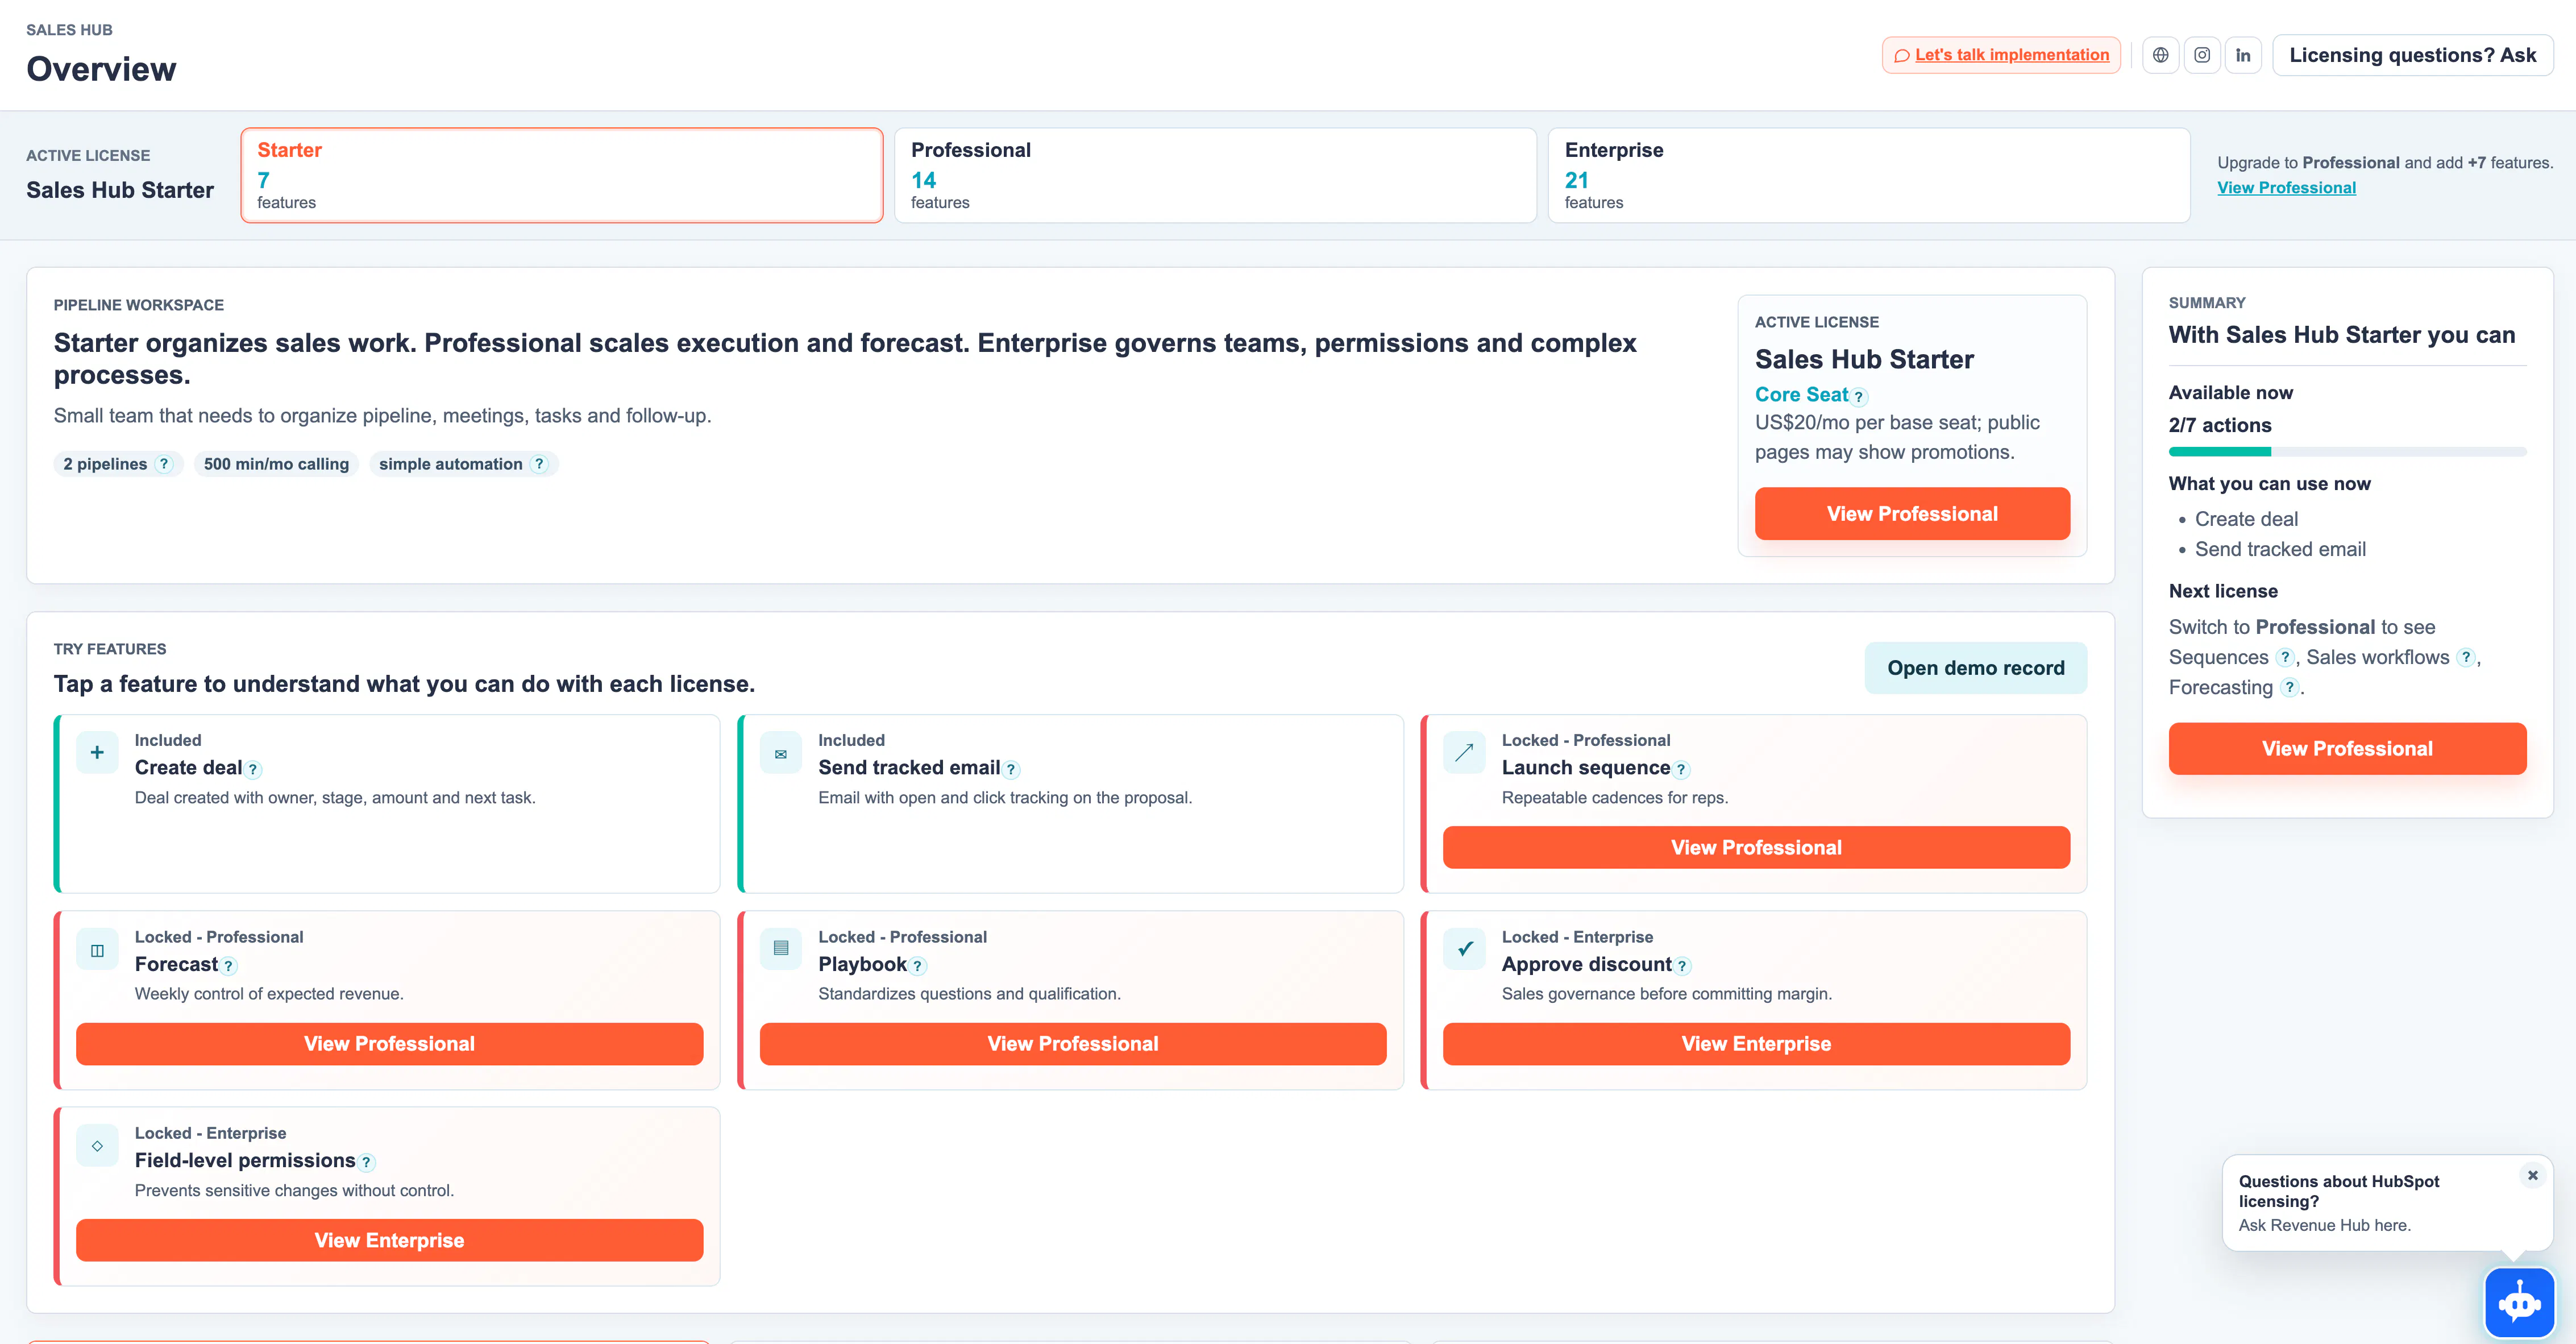This screenshot has height=1344, width=2576.
Task: Click the arrow icon on Launch sequence card
Action: pyautogui.click(x=1464, y=753)
